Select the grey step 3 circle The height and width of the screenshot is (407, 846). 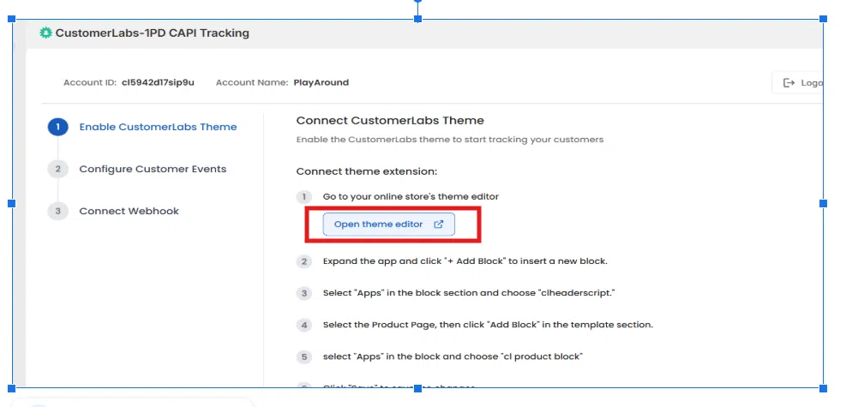click(x=57, y=211)
